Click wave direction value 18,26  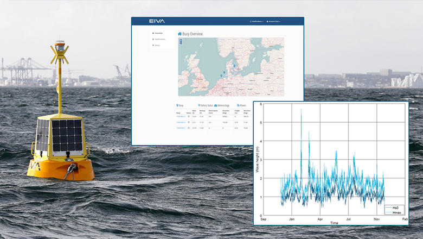[x=246, y=128]
